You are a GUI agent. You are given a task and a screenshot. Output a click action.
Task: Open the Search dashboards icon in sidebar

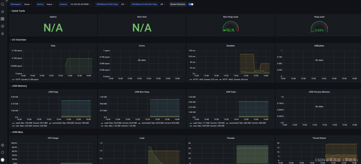point(3,4)
